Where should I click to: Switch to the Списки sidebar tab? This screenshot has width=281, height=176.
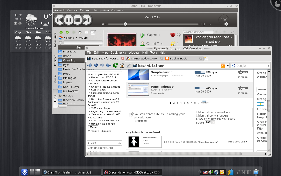55,79
